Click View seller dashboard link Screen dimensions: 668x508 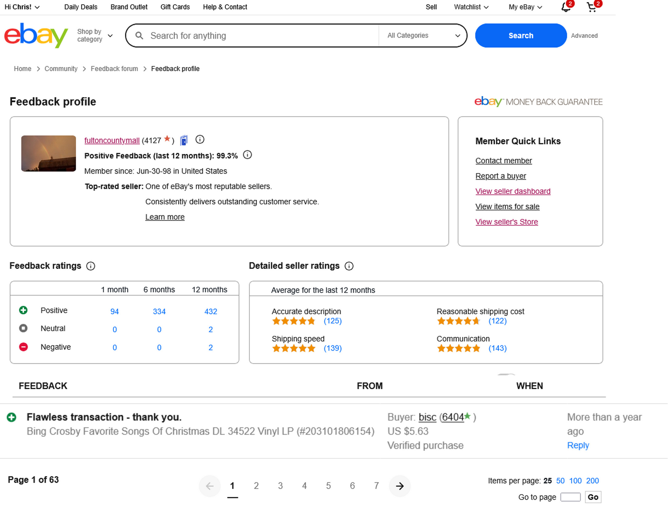pos(513,191)
